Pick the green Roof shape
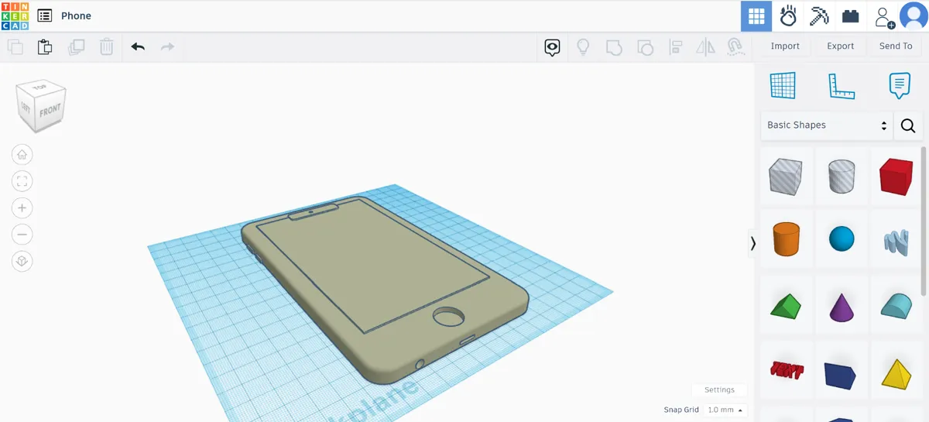This screenshot has height=422, width=929. [786, 307]
